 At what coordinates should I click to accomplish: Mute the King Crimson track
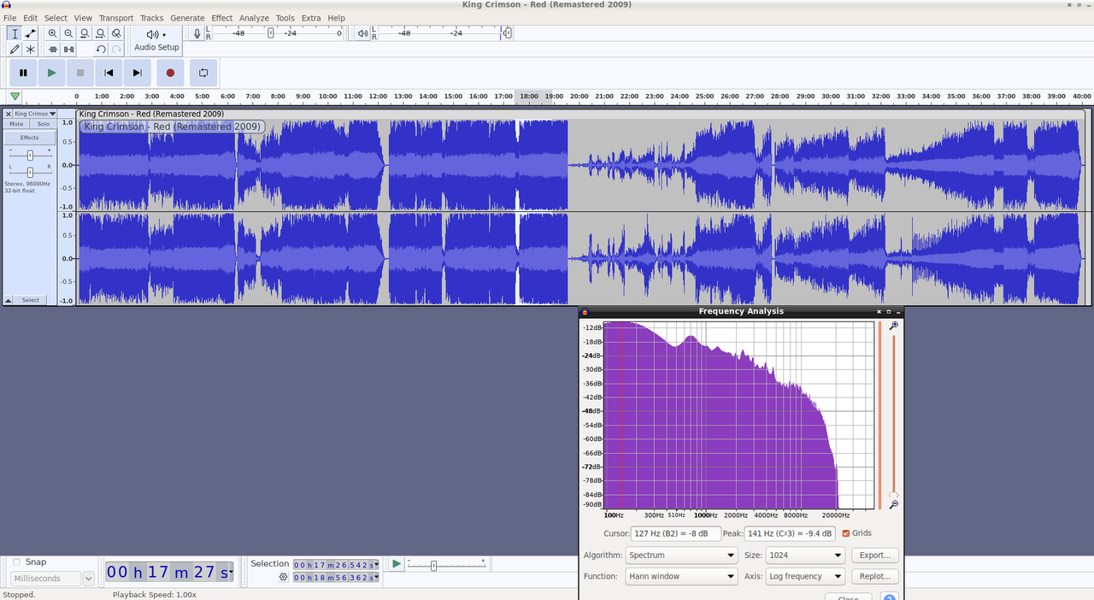16,124
